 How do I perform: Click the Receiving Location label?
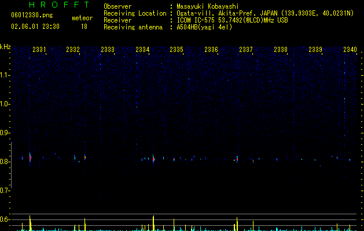pyautogui.click(x=135, y=13)
